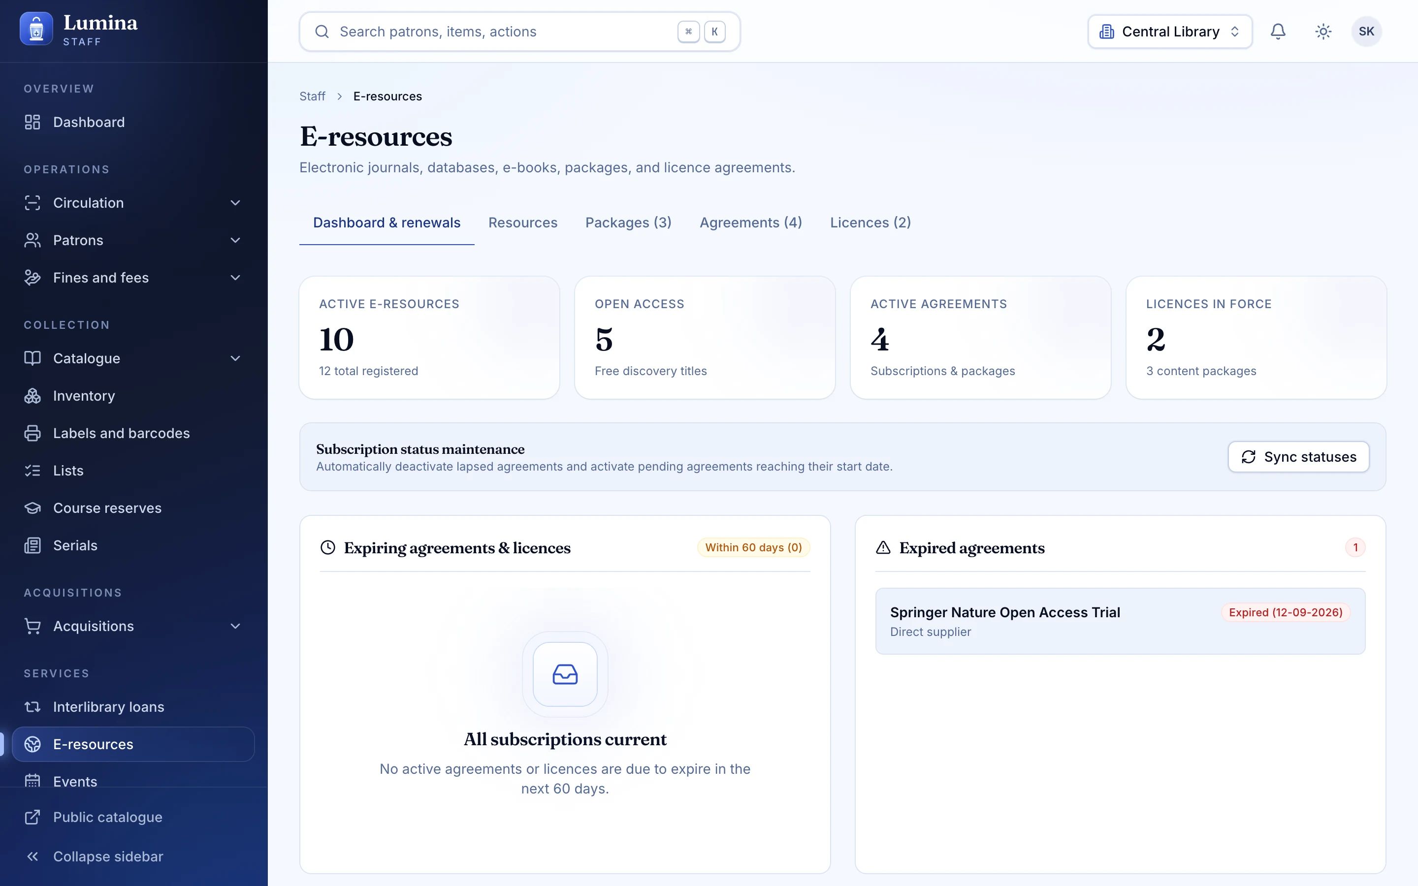
Task: Open Interlibrary loans
Action: 133,707
